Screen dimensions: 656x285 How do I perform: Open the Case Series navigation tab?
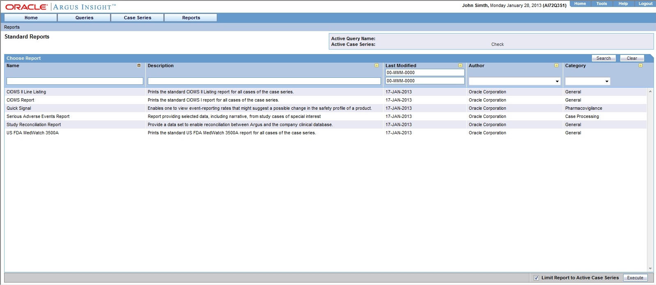click(x=138, y=18)
